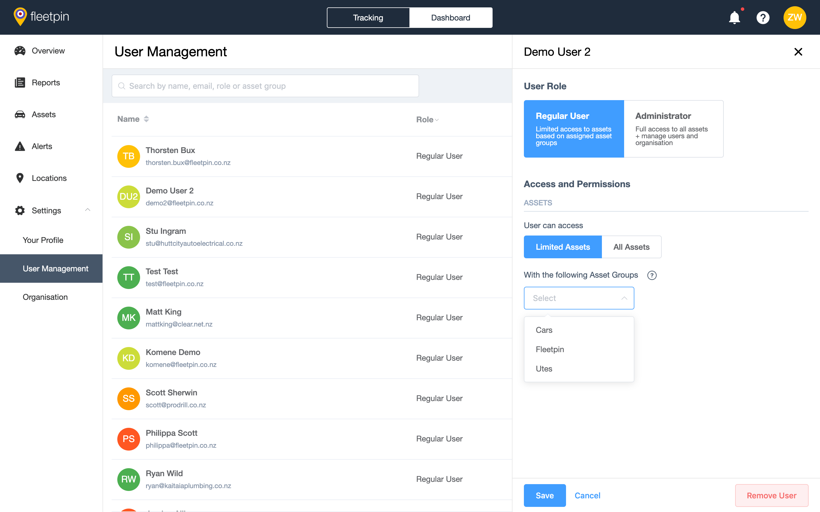Image resolution: width=820 pixels, height=512 pixels.
Task: Click email philippa@fleetpin.co.nz
Action: tap(181, 445)
